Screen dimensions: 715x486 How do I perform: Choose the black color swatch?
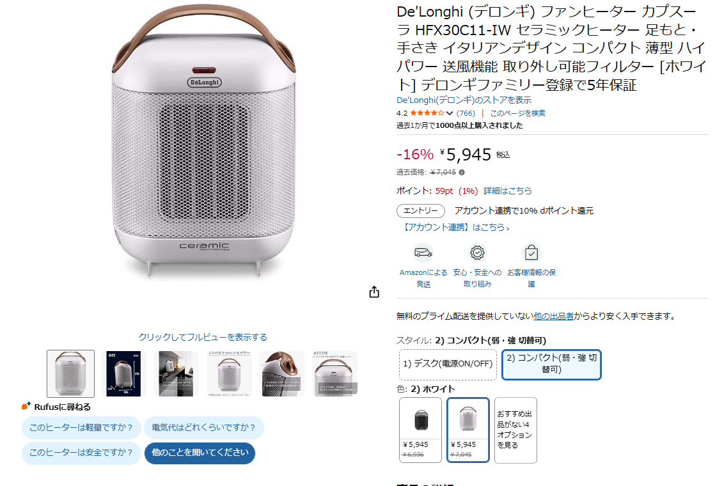click(x=420, y=430)
